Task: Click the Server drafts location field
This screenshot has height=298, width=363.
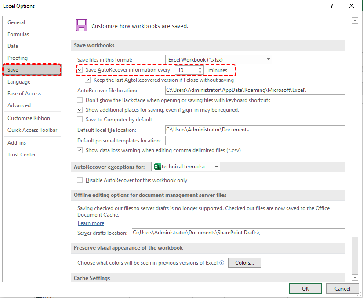Action: 239,233
